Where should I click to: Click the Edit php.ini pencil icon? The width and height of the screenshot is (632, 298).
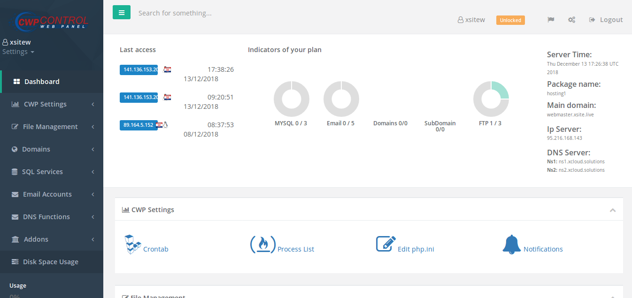pyautogui.click(x=386, y=244)
